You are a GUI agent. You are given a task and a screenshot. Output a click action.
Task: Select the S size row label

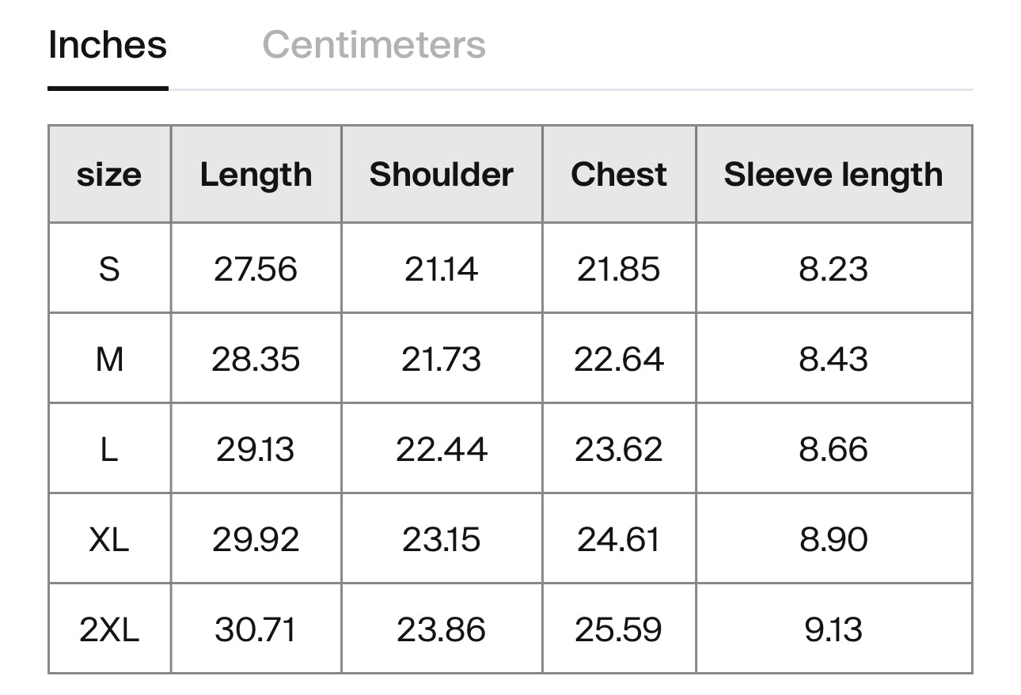[109, 269]
